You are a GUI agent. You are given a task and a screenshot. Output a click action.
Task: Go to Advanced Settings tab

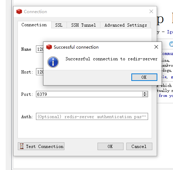126,25
